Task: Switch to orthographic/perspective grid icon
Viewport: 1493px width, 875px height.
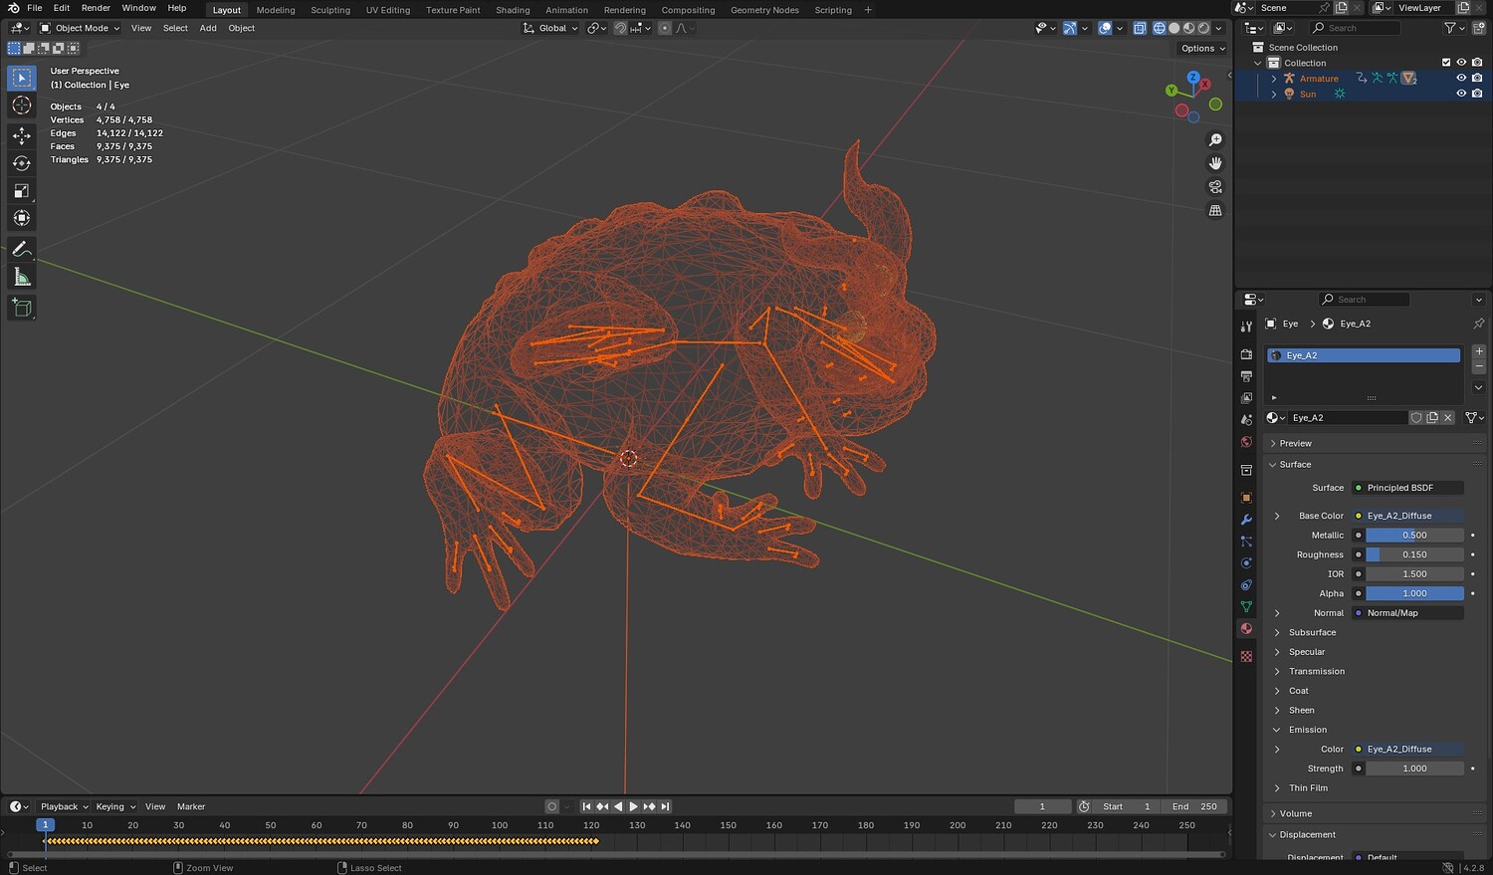Action: (x=1215, y=211)
